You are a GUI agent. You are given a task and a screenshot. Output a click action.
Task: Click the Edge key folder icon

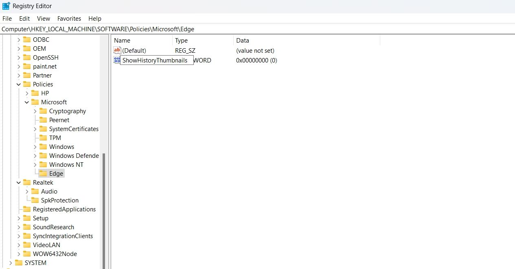(43, 174)
